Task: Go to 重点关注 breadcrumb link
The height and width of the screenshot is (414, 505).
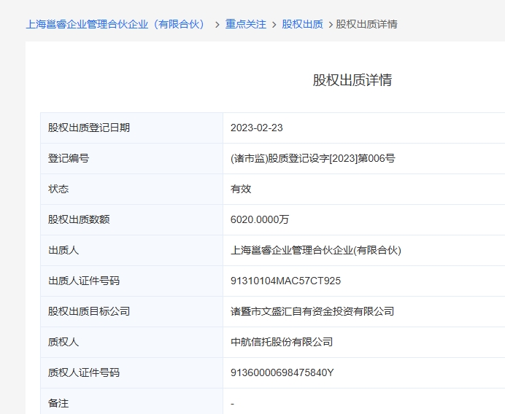Action: pos(246,24)
